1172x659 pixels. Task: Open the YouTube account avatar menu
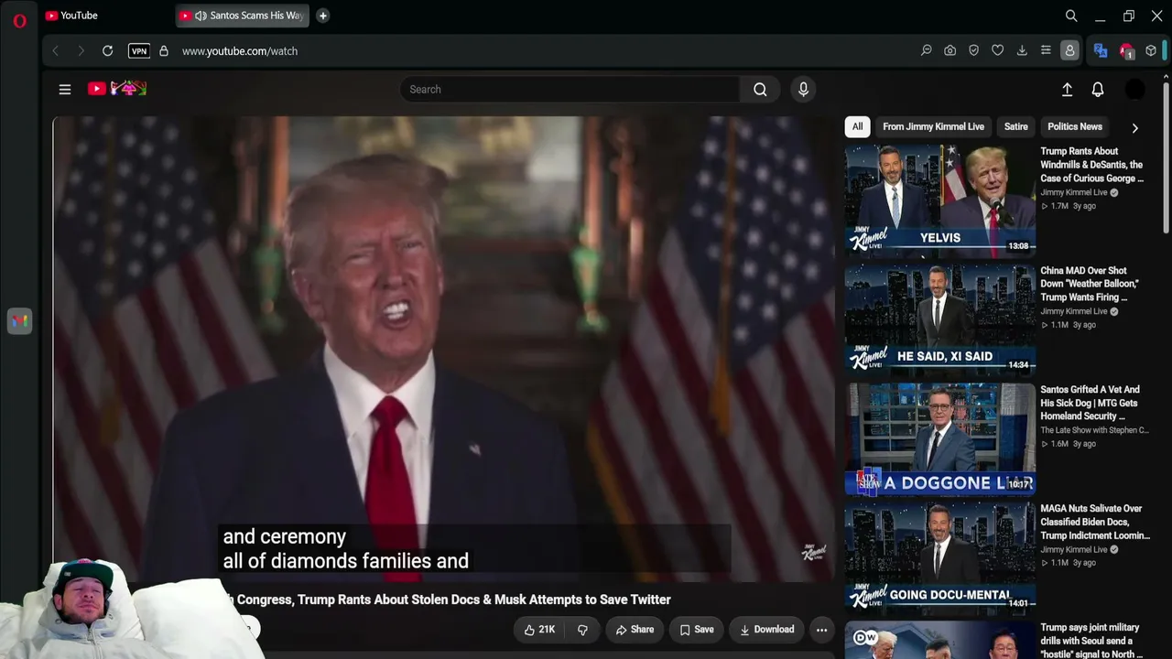(x=1134, y=90)
